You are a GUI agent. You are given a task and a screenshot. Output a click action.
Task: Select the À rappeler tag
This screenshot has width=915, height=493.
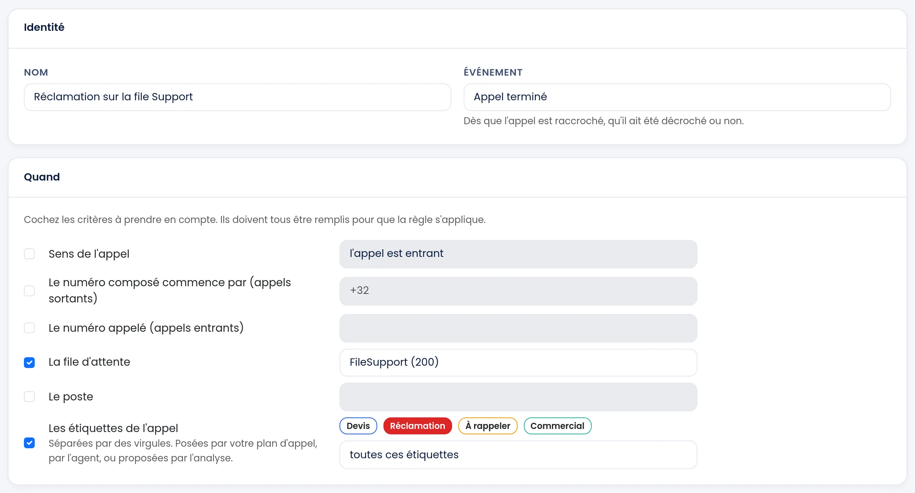[488, 426]
